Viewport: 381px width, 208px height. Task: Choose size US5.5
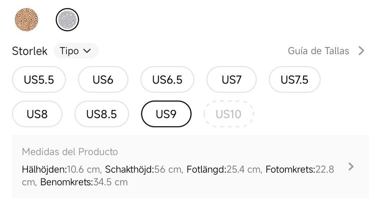pos(39,79)
